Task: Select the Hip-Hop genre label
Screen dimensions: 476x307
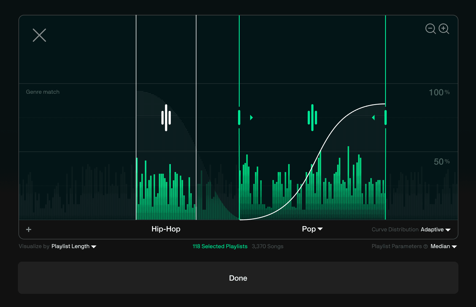Action: pos(166,229)
